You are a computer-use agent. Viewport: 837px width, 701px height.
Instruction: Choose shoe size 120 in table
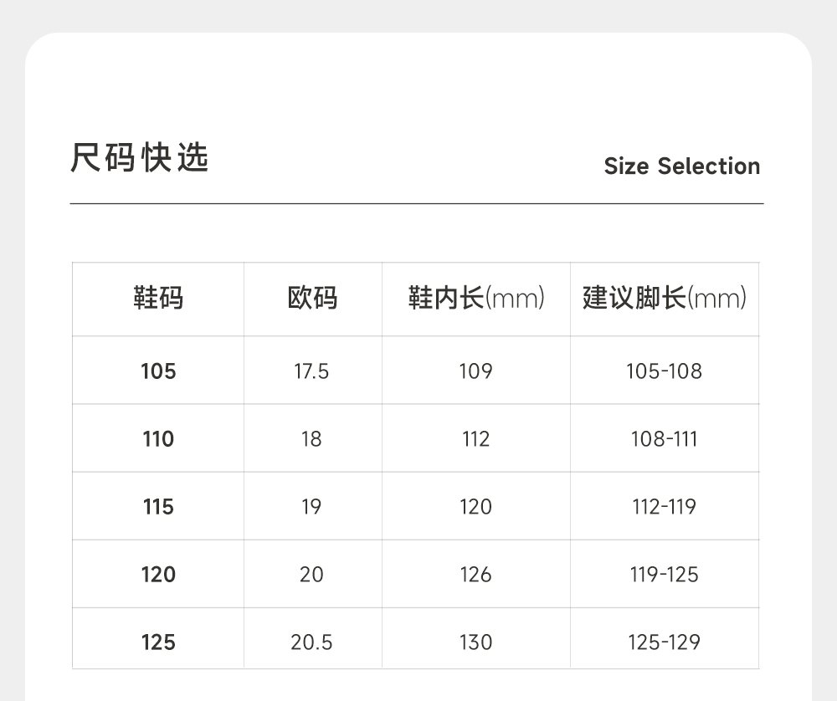point(158,574)
